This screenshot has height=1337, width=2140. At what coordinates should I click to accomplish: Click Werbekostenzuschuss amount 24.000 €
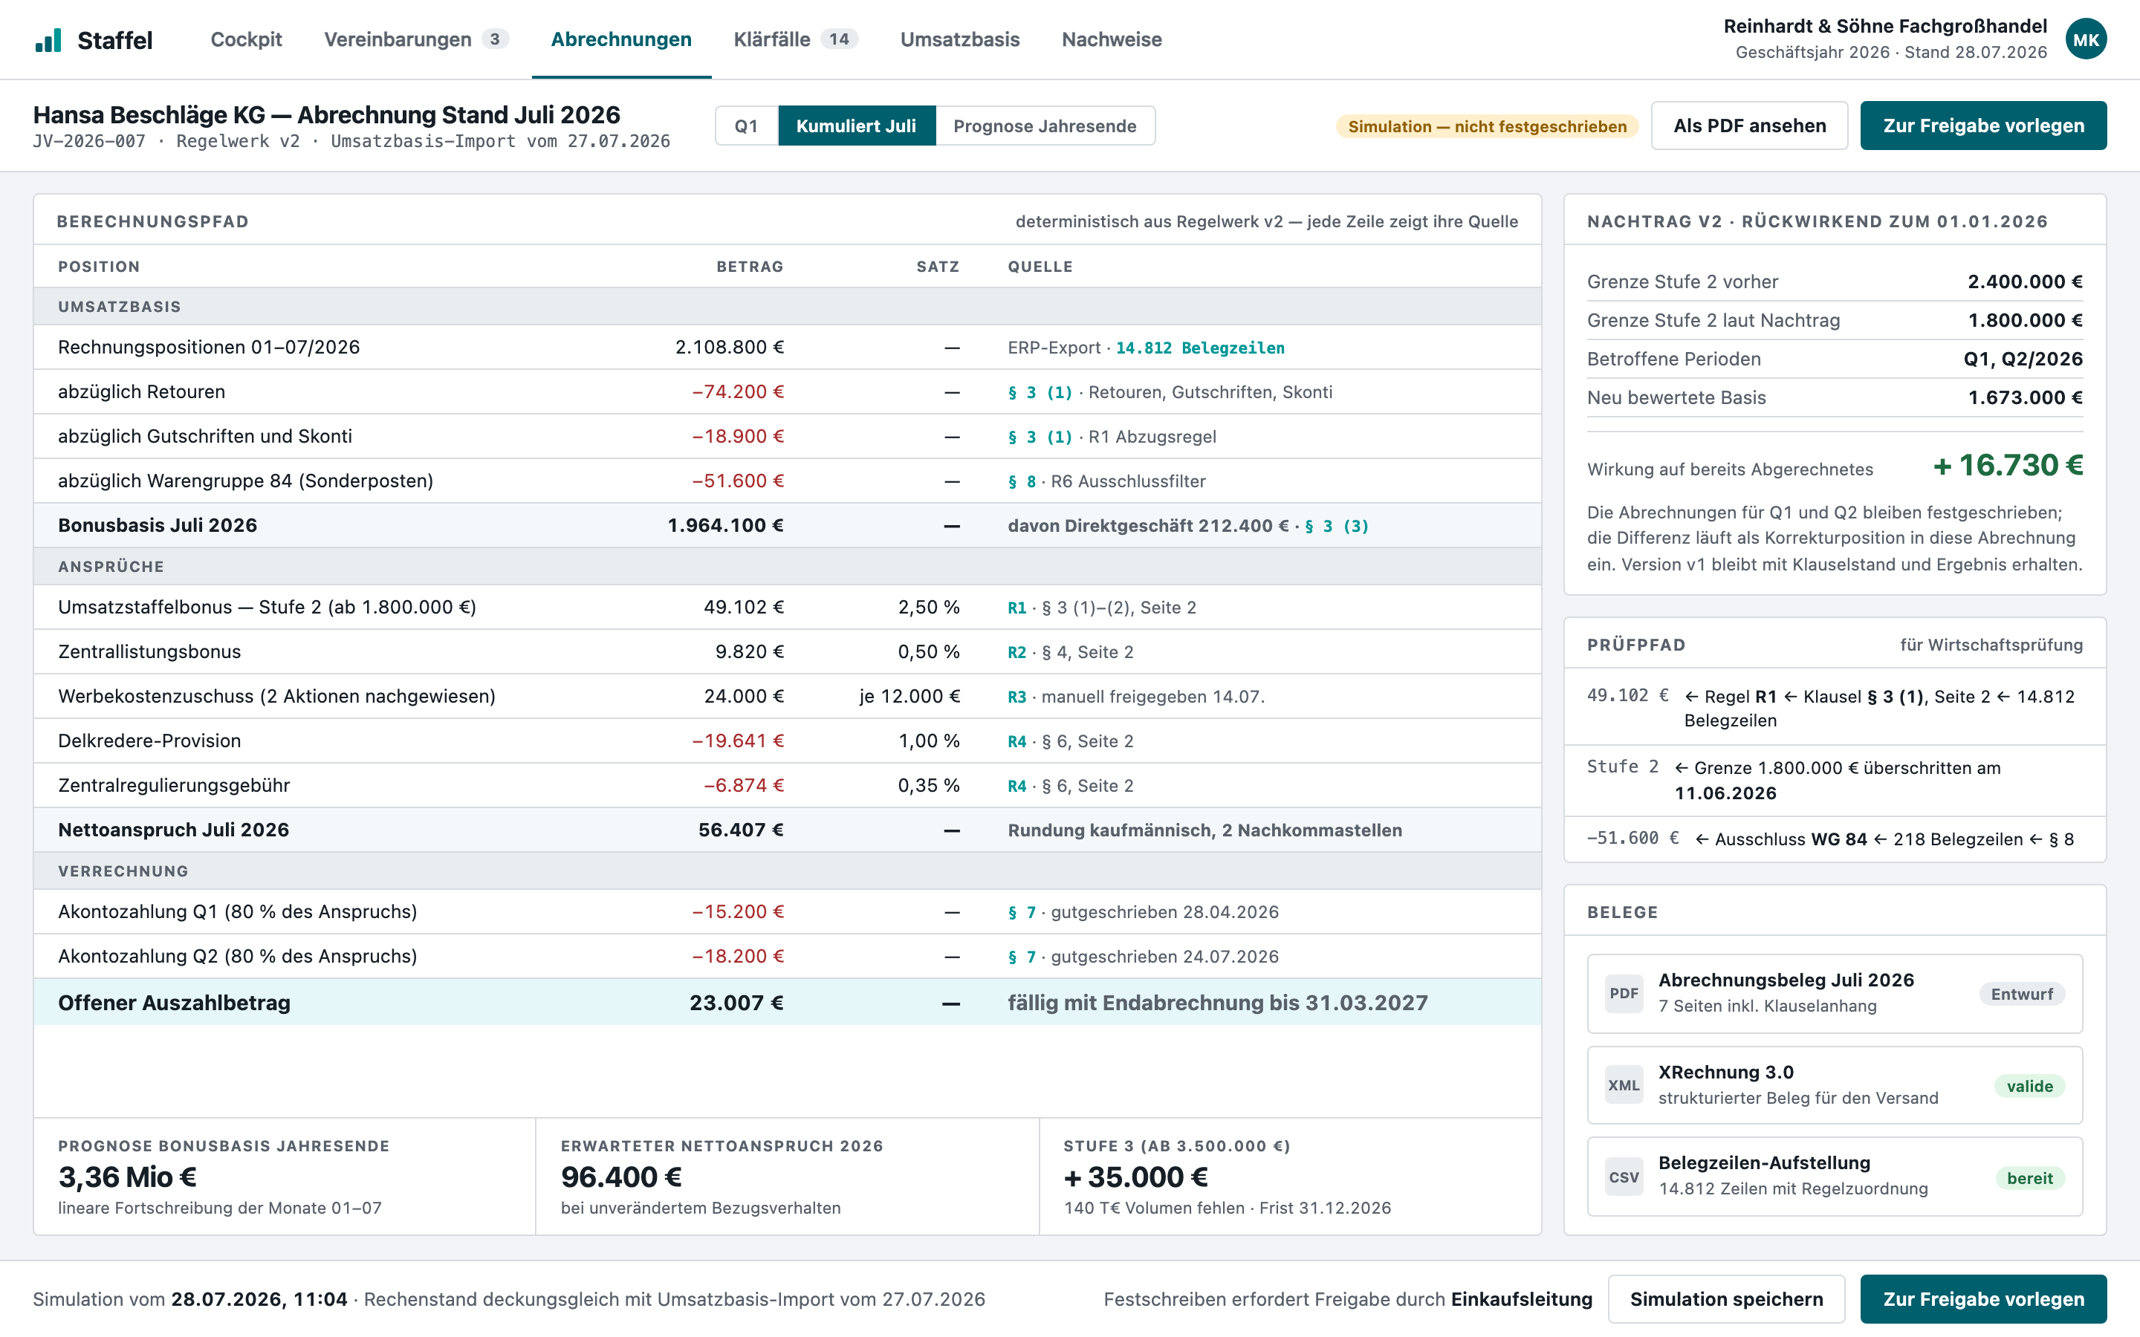click(x=744, y=696)
